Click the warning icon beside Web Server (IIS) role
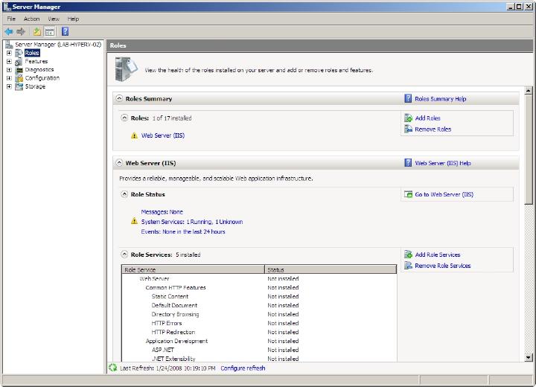This screenshot has height=387, width=536. click(134, 135)
